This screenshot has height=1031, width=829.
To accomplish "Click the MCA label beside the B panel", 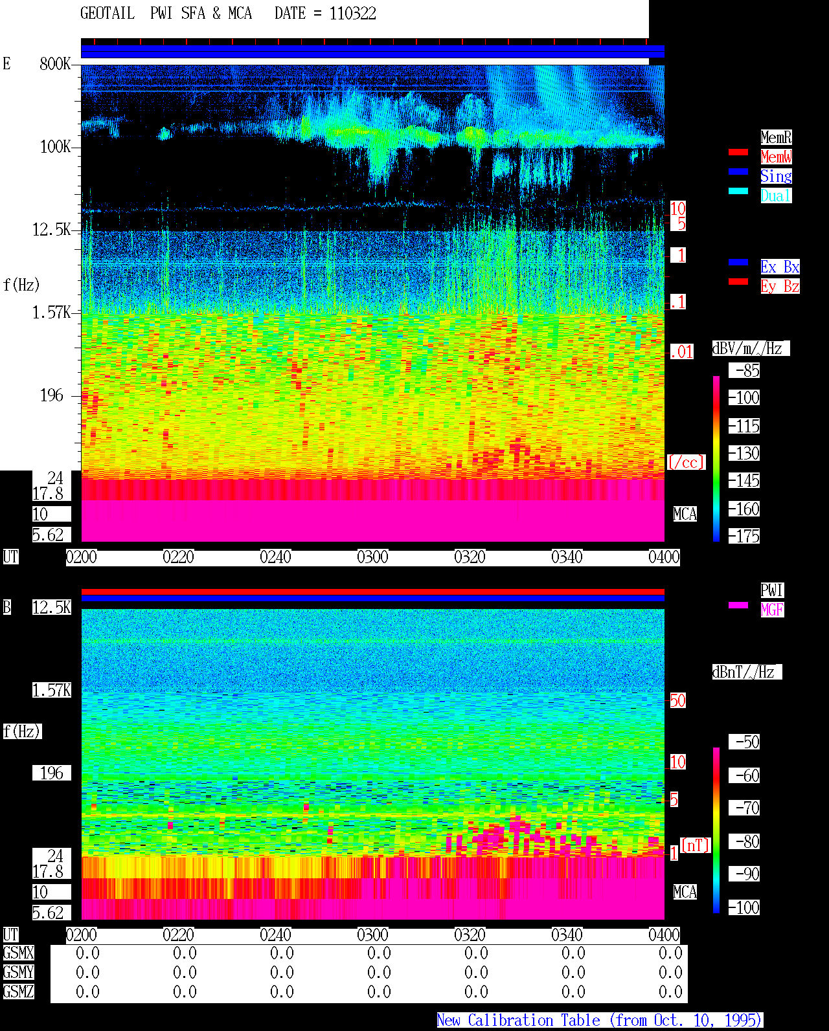I will click(685, 892).
